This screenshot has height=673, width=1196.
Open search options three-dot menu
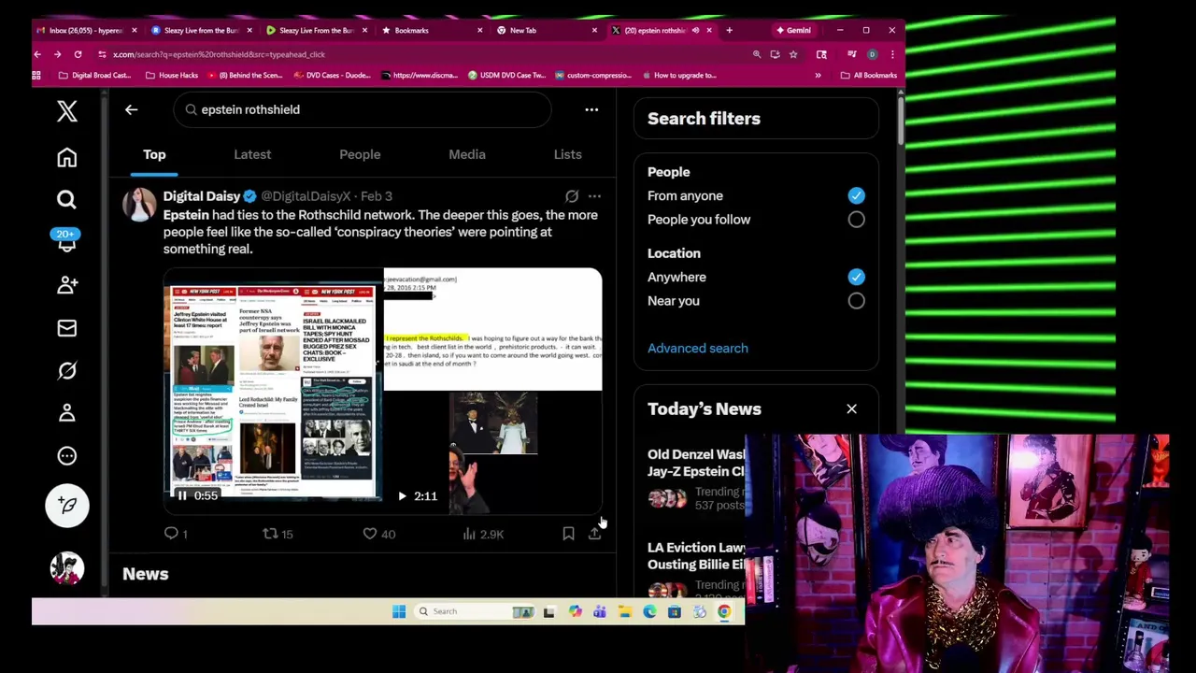(x=591, y=109)
